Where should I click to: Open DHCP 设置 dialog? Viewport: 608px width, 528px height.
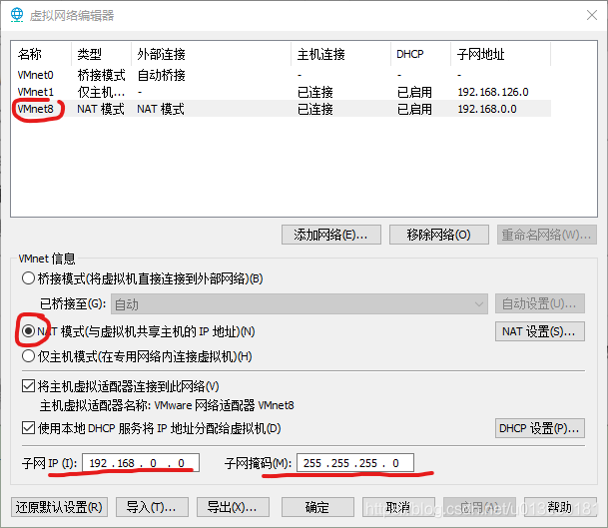[x=539, y=428]
